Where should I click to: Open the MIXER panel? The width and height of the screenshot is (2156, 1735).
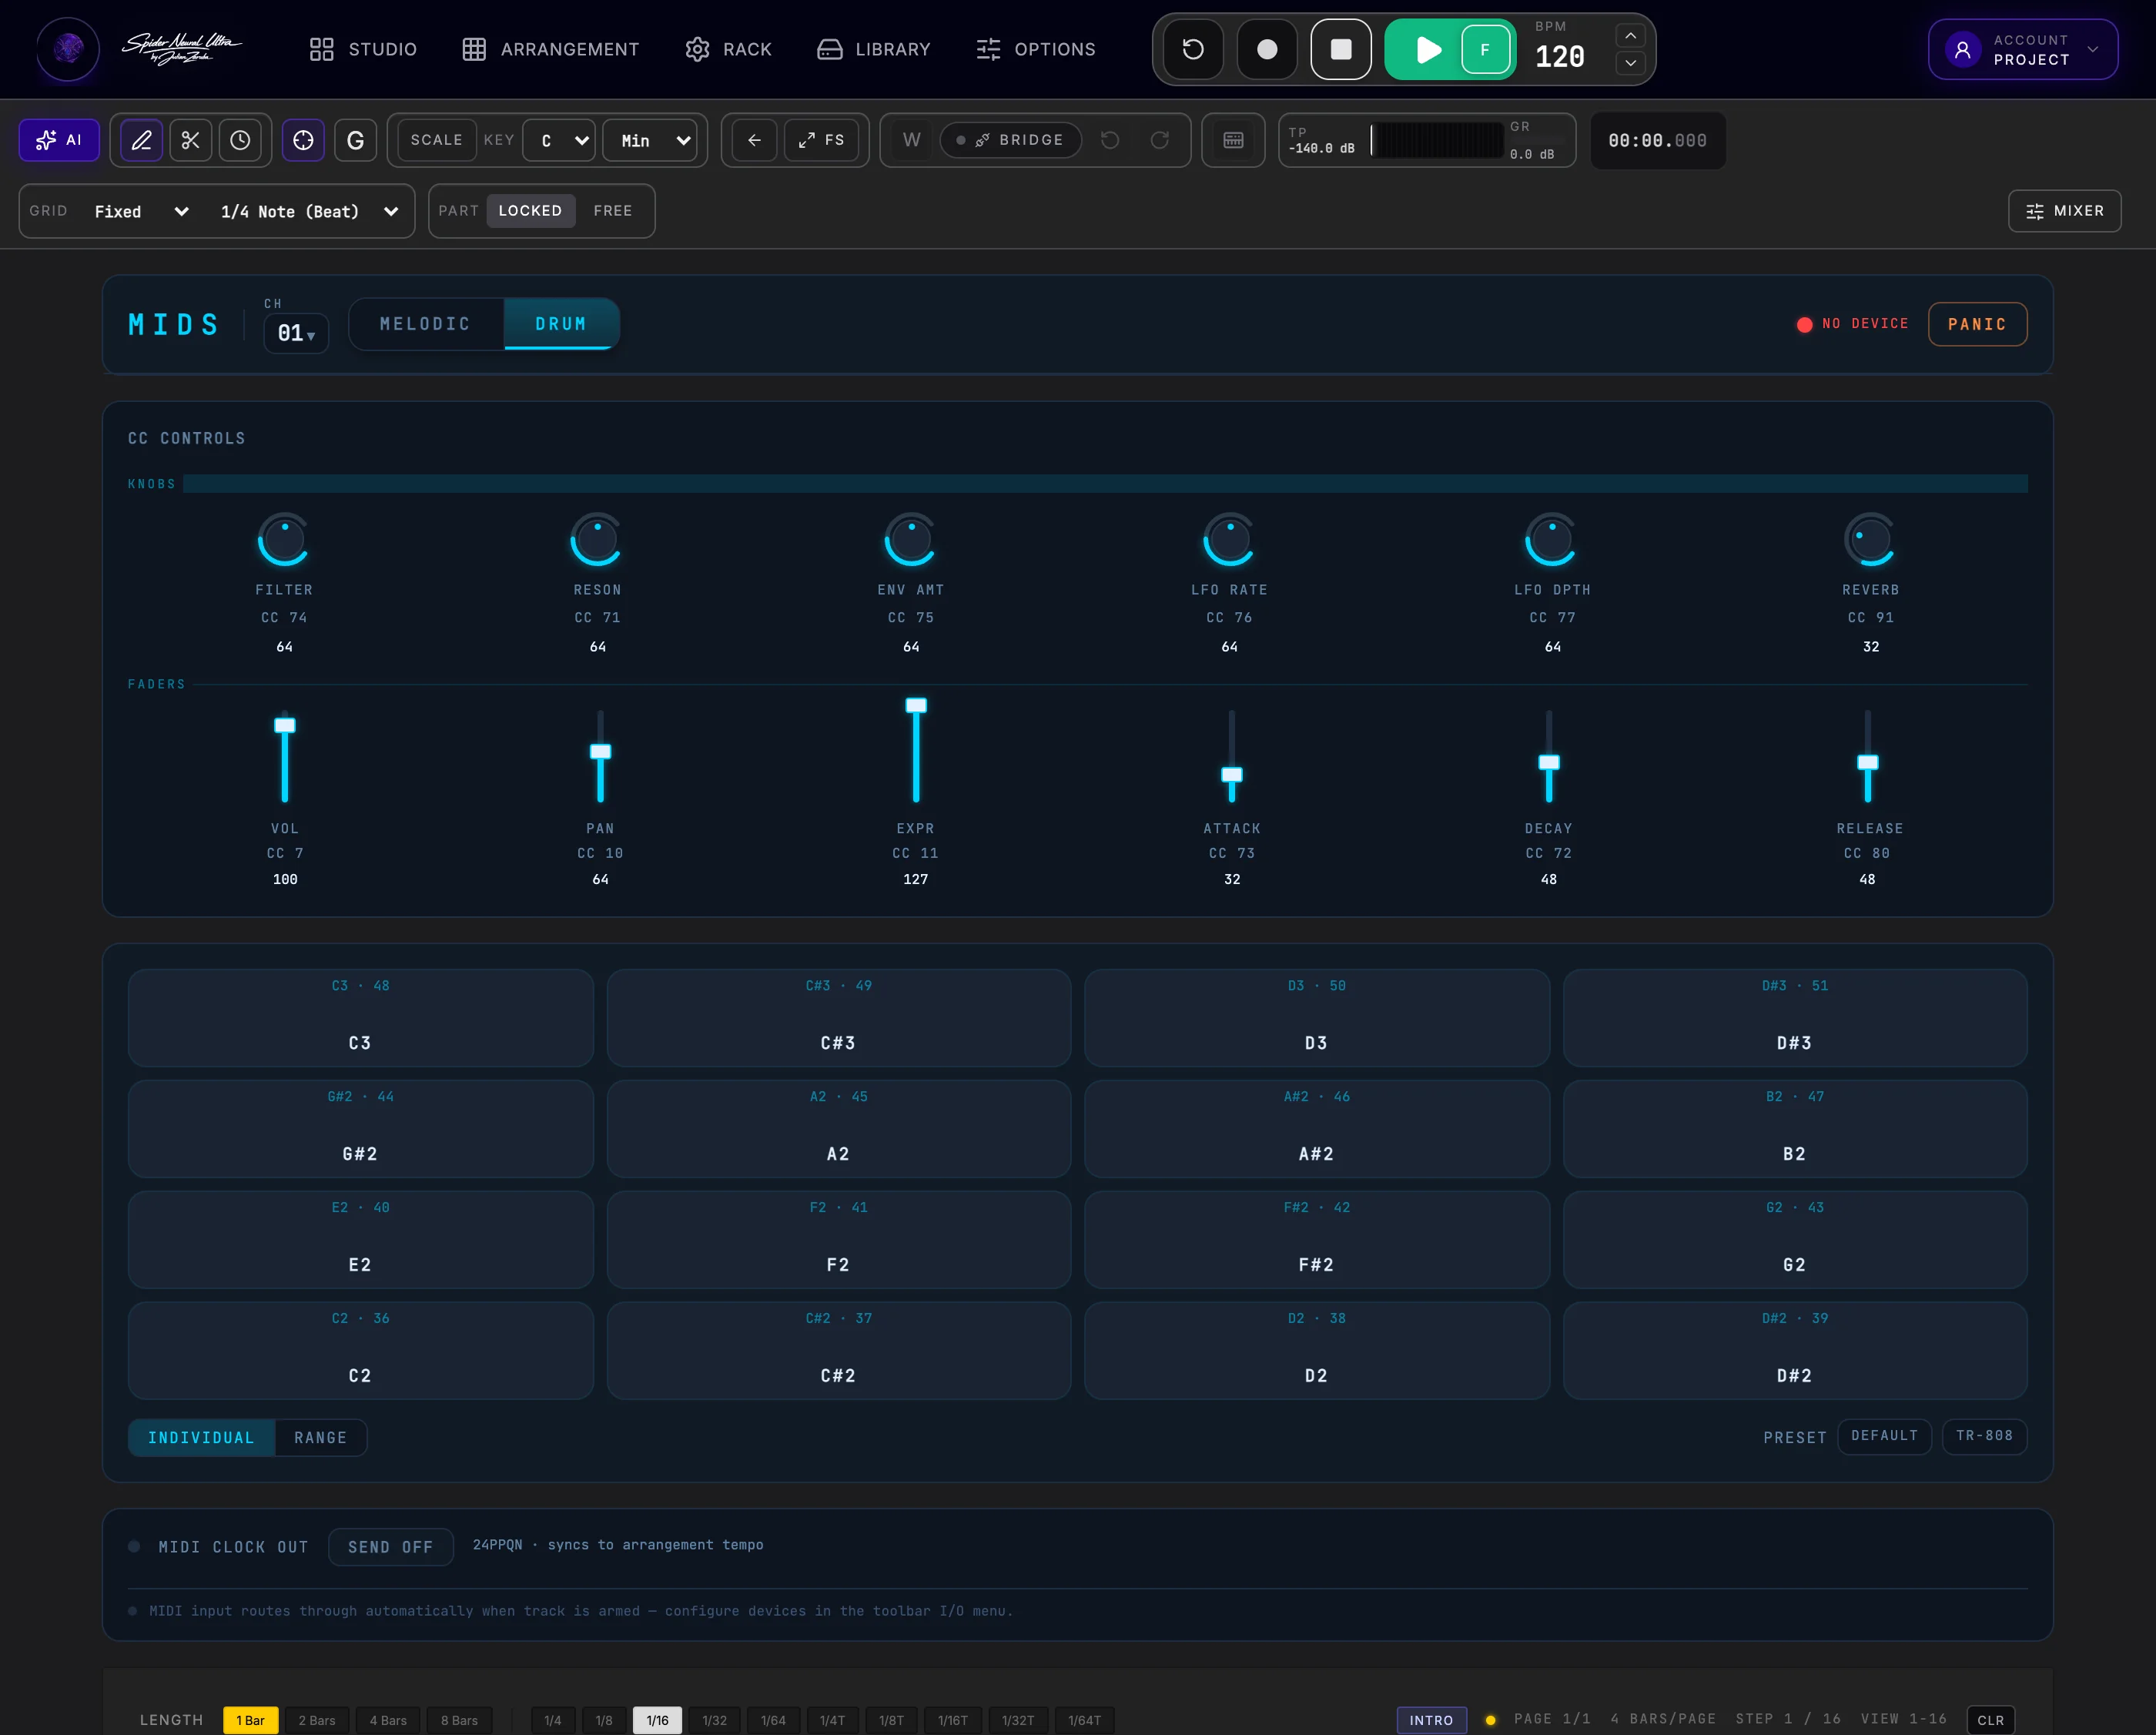[x=2064, y=211]
